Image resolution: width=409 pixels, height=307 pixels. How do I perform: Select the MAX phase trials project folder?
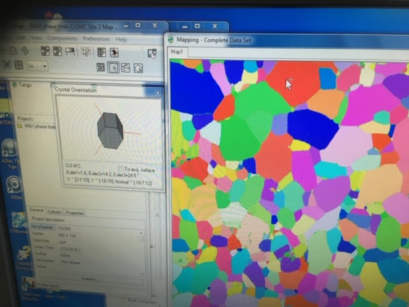pyautogui.click(x=36, y=126)
